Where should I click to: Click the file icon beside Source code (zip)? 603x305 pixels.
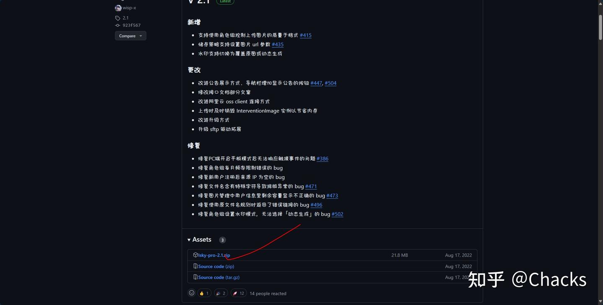click(x=196, y=267)
